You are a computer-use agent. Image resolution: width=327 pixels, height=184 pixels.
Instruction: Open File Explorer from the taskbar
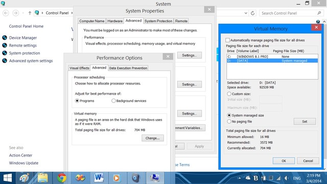click(x=43, y=178)
